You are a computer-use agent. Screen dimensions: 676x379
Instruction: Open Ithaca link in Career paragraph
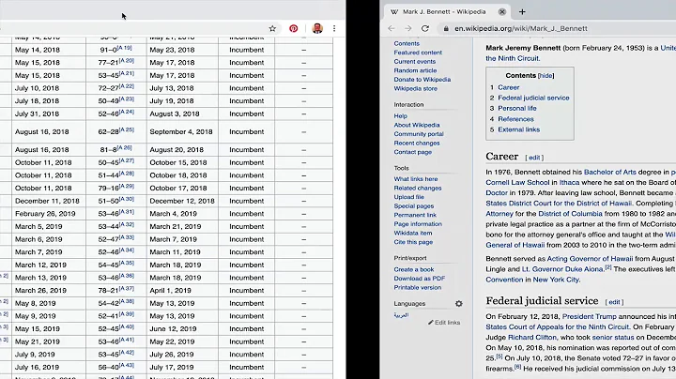tap(569, 183)
